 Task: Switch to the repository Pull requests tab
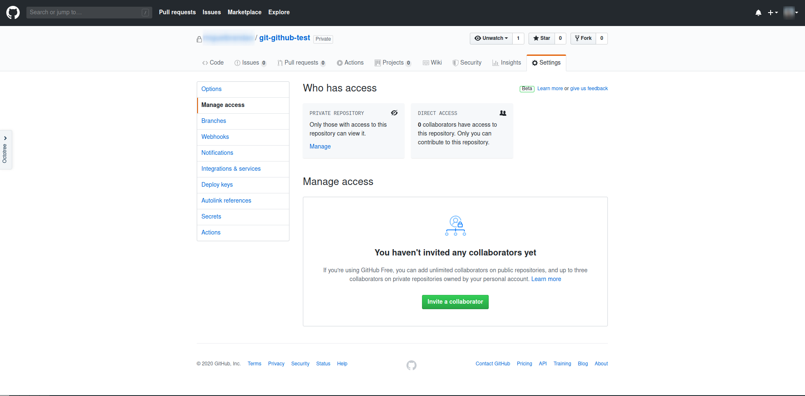coord(301,63)
